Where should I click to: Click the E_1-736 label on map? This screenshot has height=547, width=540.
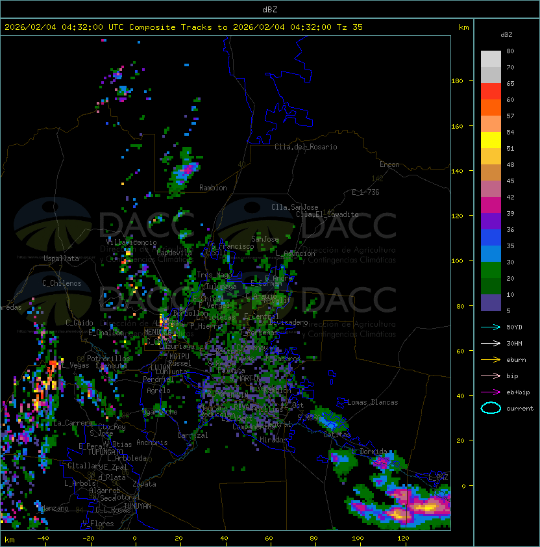(x=365, y=192)
